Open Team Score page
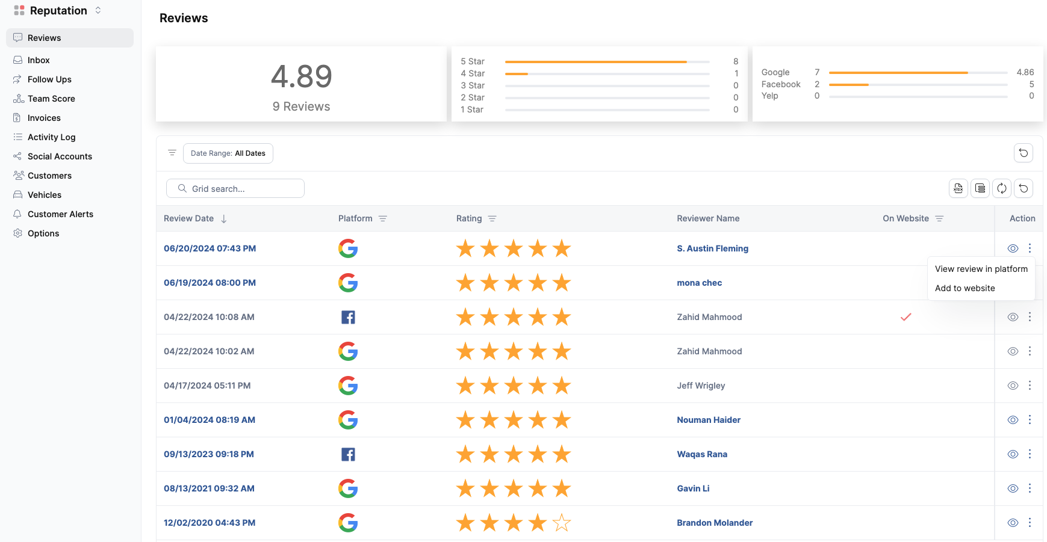This screenshot has width=1047, height=542. (x=51, y=99)
